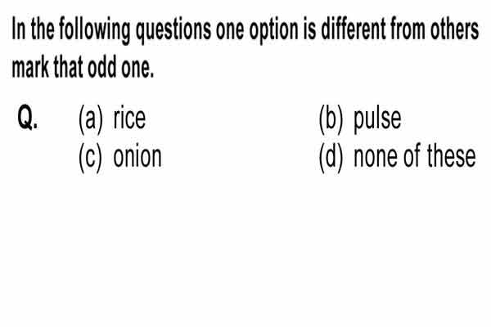
Task: Select none of these answer
Action: point(415,155)
